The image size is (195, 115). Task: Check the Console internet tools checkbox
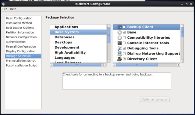pyautogui.click(x=124, y=43)
